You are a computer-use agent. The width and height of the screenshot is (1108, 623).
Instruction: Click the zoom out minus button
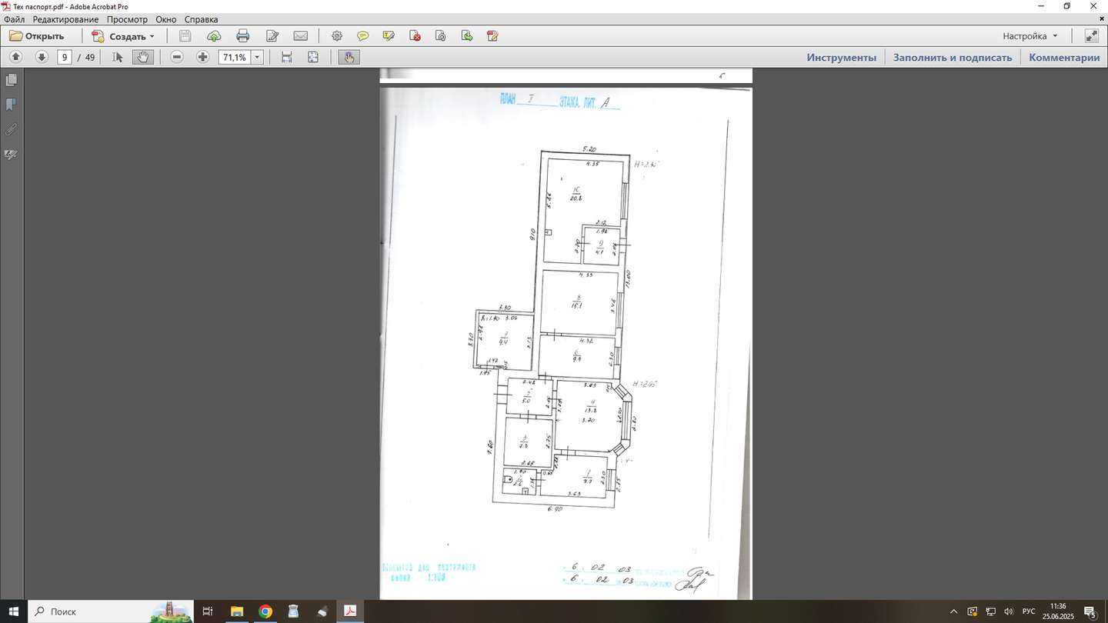(x=177, y=57)
